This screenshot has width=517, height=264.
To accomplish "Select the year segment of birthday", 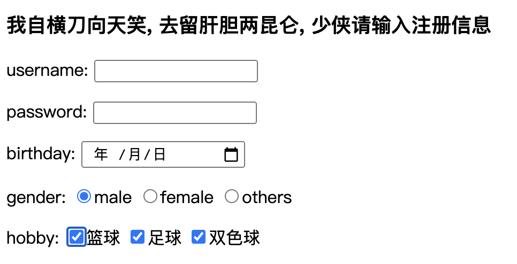I will coord(101,154).
